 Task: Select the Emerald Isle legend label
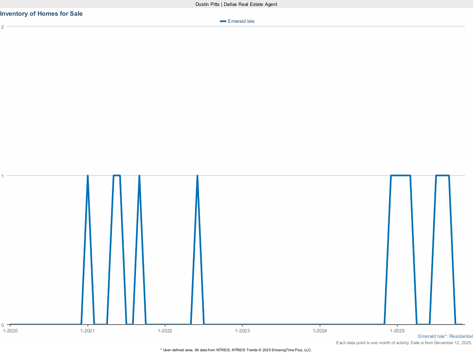coord(241,21)
